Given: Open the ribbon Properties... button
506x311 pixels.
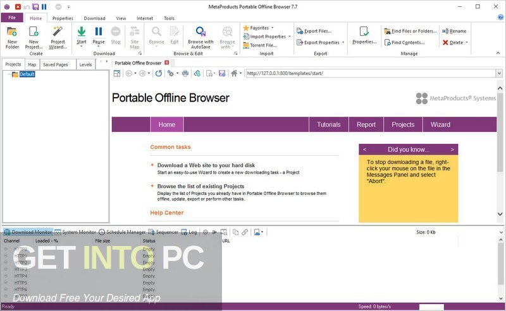Looking at the screenshot, I should [x=364, y=36].
